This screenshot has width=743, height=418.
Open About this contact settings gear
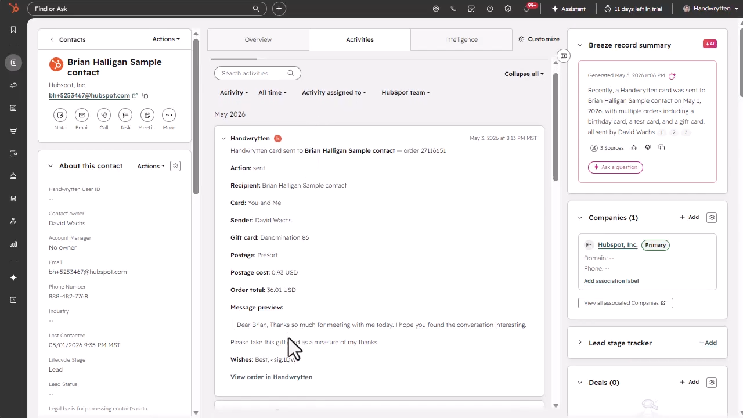tap(176, 166)
